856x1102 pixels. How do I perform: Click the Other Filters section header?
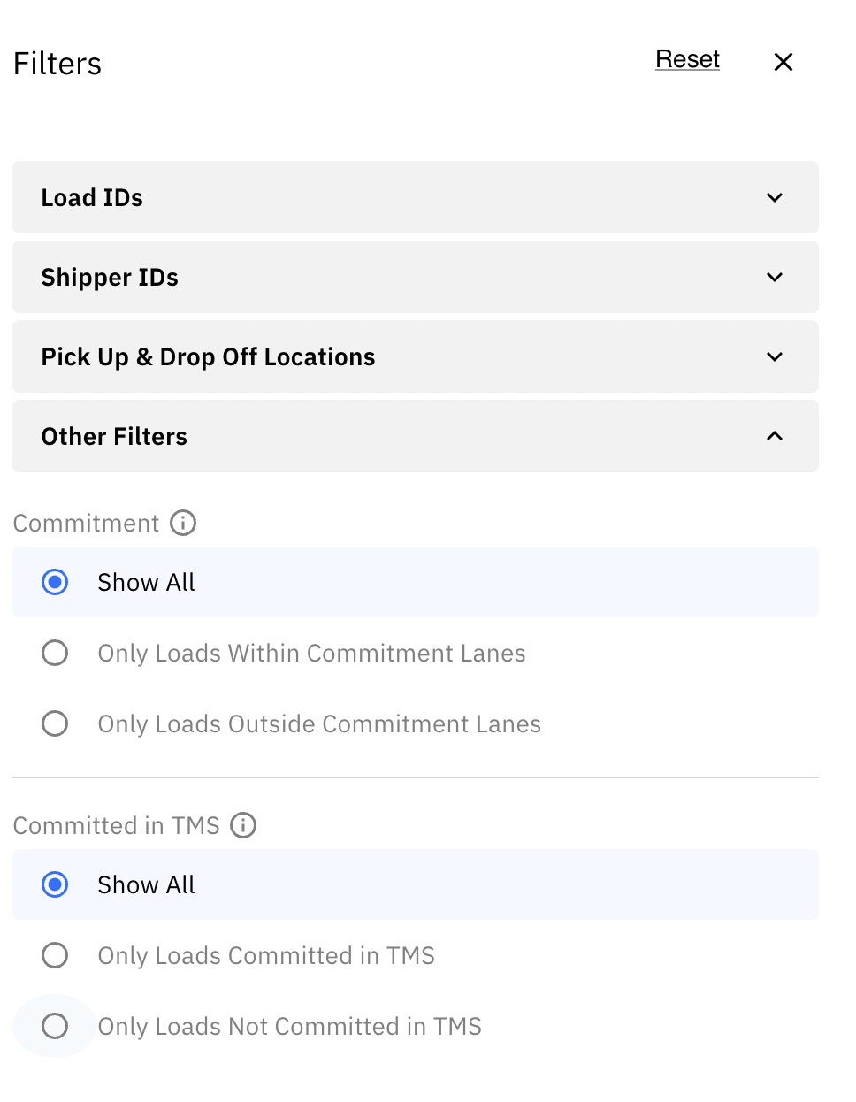coord(114,436)
